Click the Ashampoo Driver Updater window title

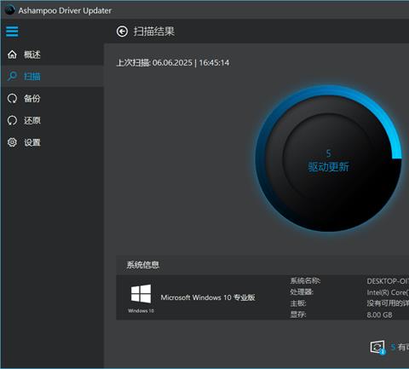[65, 10]
